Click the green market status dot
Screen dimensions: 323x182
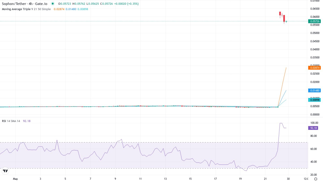pos(53,4)
